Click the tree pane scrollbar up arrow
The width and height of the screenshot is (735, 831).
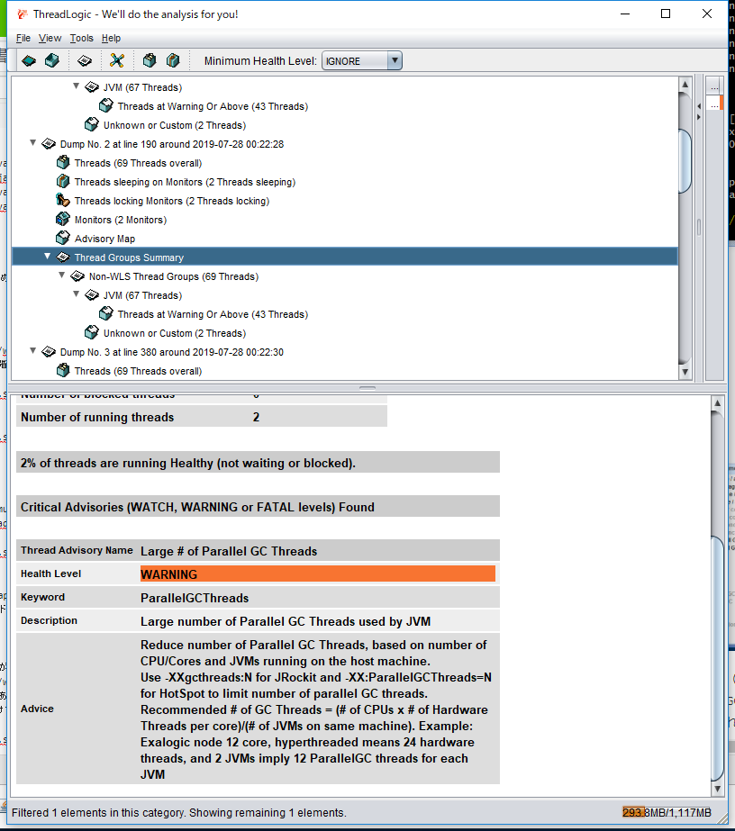coord(685,85)
